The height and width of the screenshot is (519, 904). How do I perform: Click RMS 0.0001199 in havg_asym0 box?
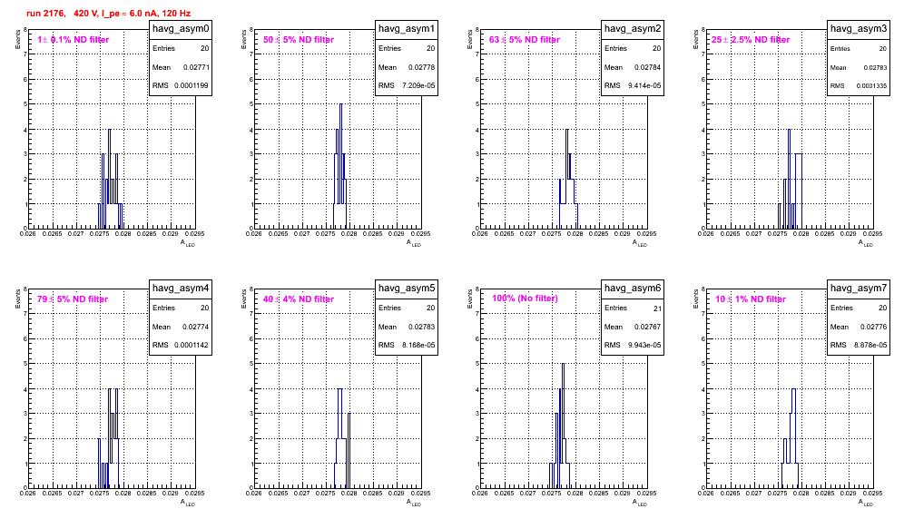tap(181, 86)
